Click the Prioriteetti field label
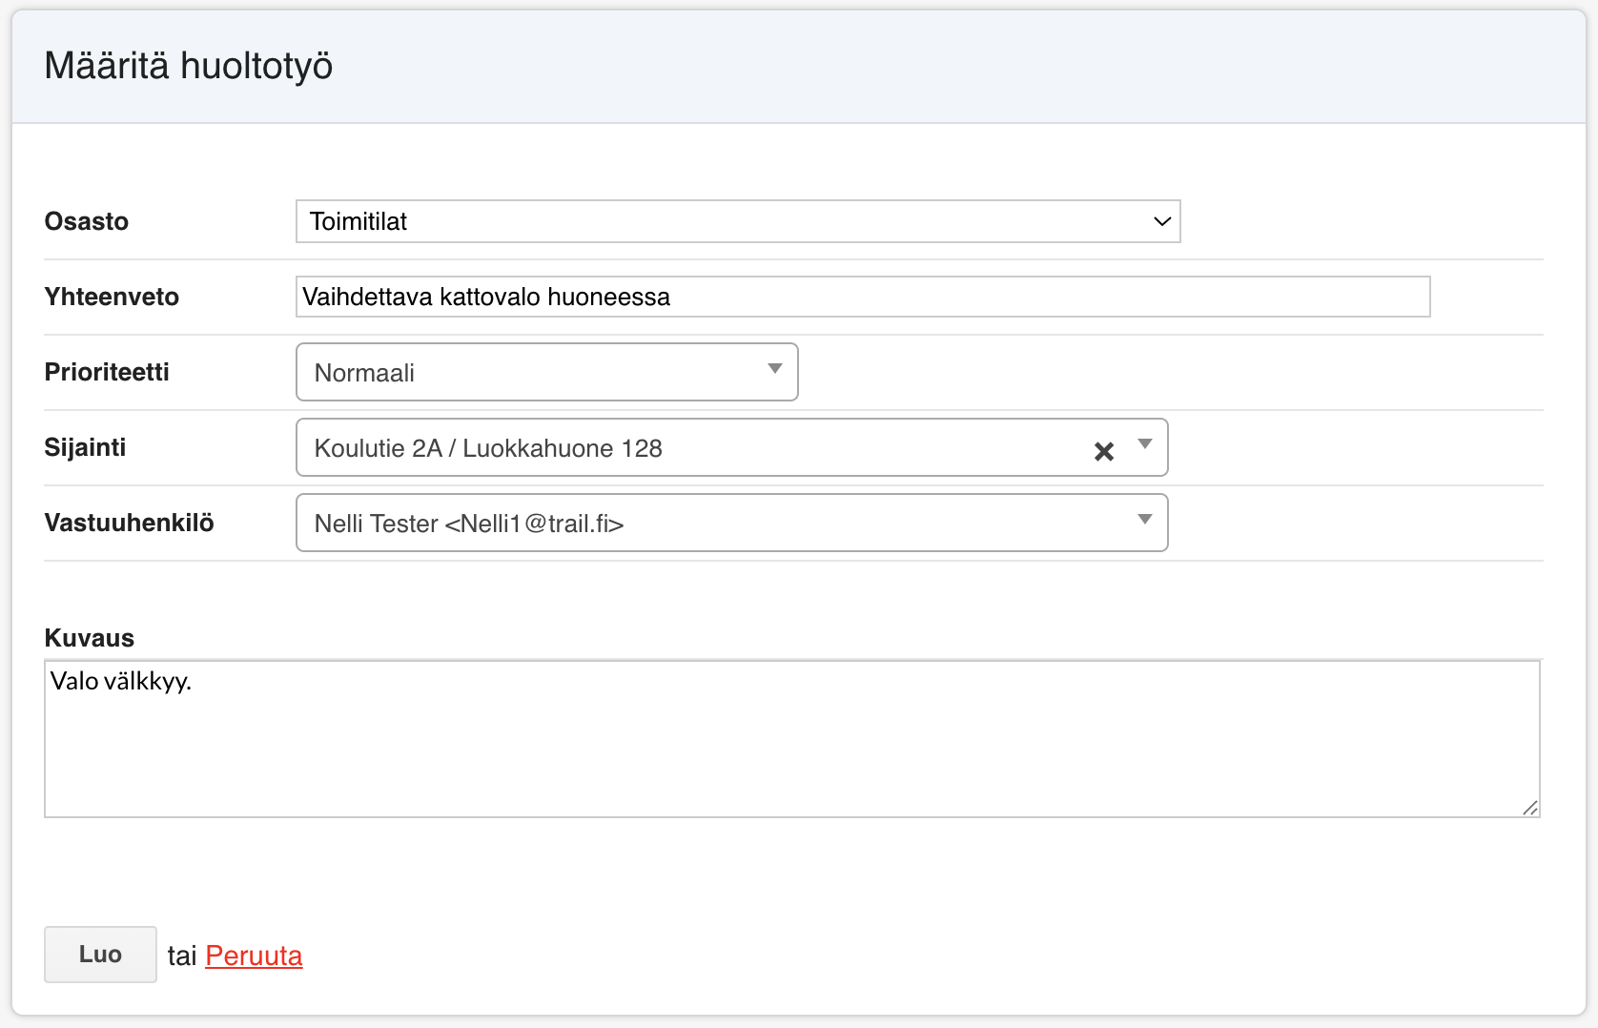The image size is (1598, 1028). point(107,372)
